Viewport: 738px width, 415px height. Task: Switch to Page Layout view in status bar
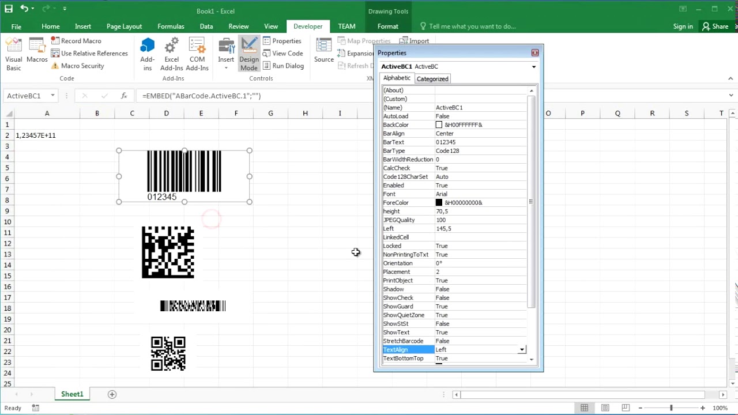[605, 408]
